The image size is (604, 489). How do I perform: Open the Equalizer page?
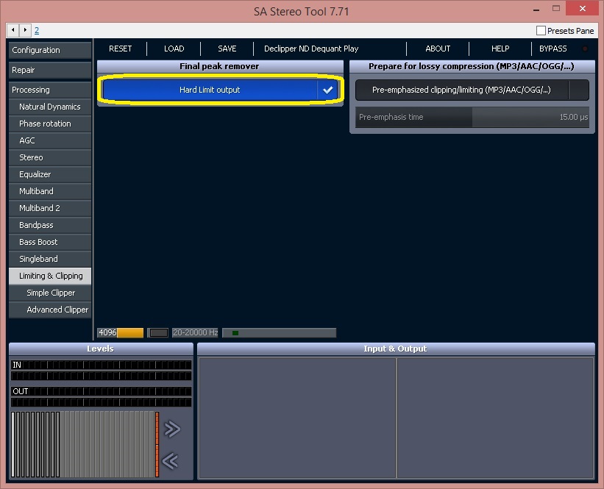tap(50, 174)
